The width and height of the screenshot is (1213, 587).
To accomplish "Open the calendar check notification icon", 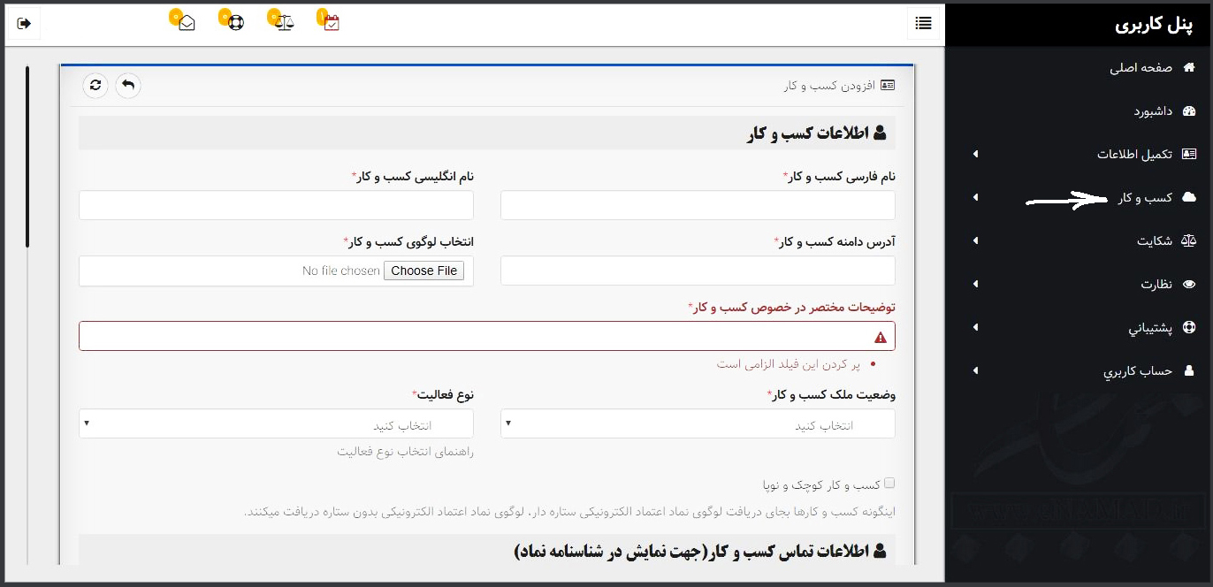I will click(332, 23).
